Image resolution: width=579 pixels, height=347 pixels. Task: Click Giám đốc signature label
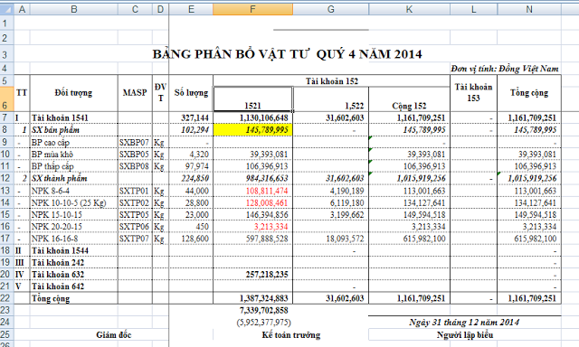coord(114,334)
